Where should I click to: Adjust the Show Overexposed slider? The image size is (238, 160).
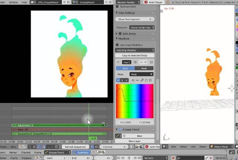135,19
